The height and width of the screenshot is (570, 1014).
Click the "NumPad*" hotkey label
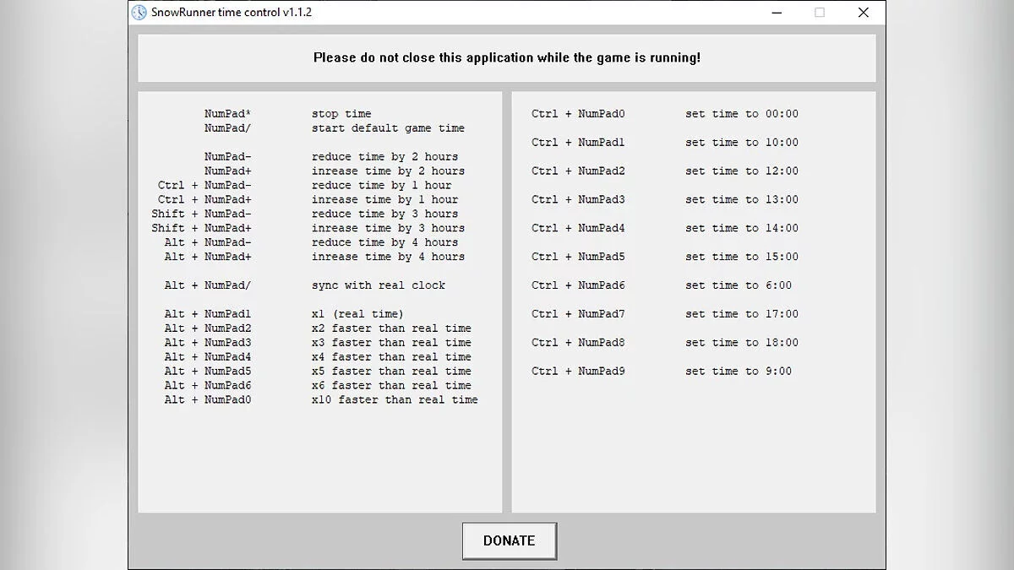tap(228, 114)
